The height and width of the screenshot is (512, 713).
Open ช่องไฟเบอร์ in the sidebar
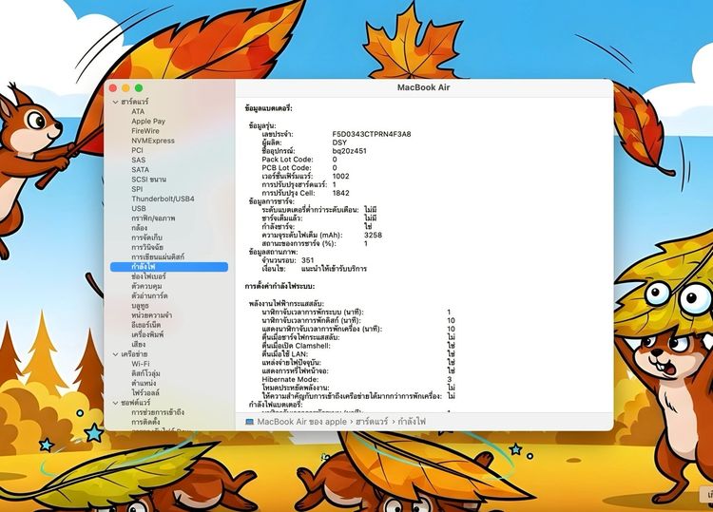tap(148, 276)
